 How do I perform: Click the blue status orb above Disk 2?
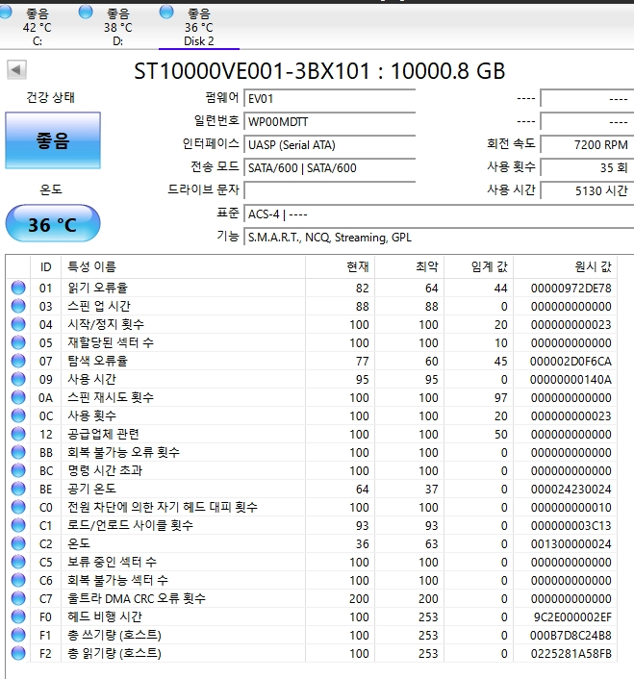(166, 12)
